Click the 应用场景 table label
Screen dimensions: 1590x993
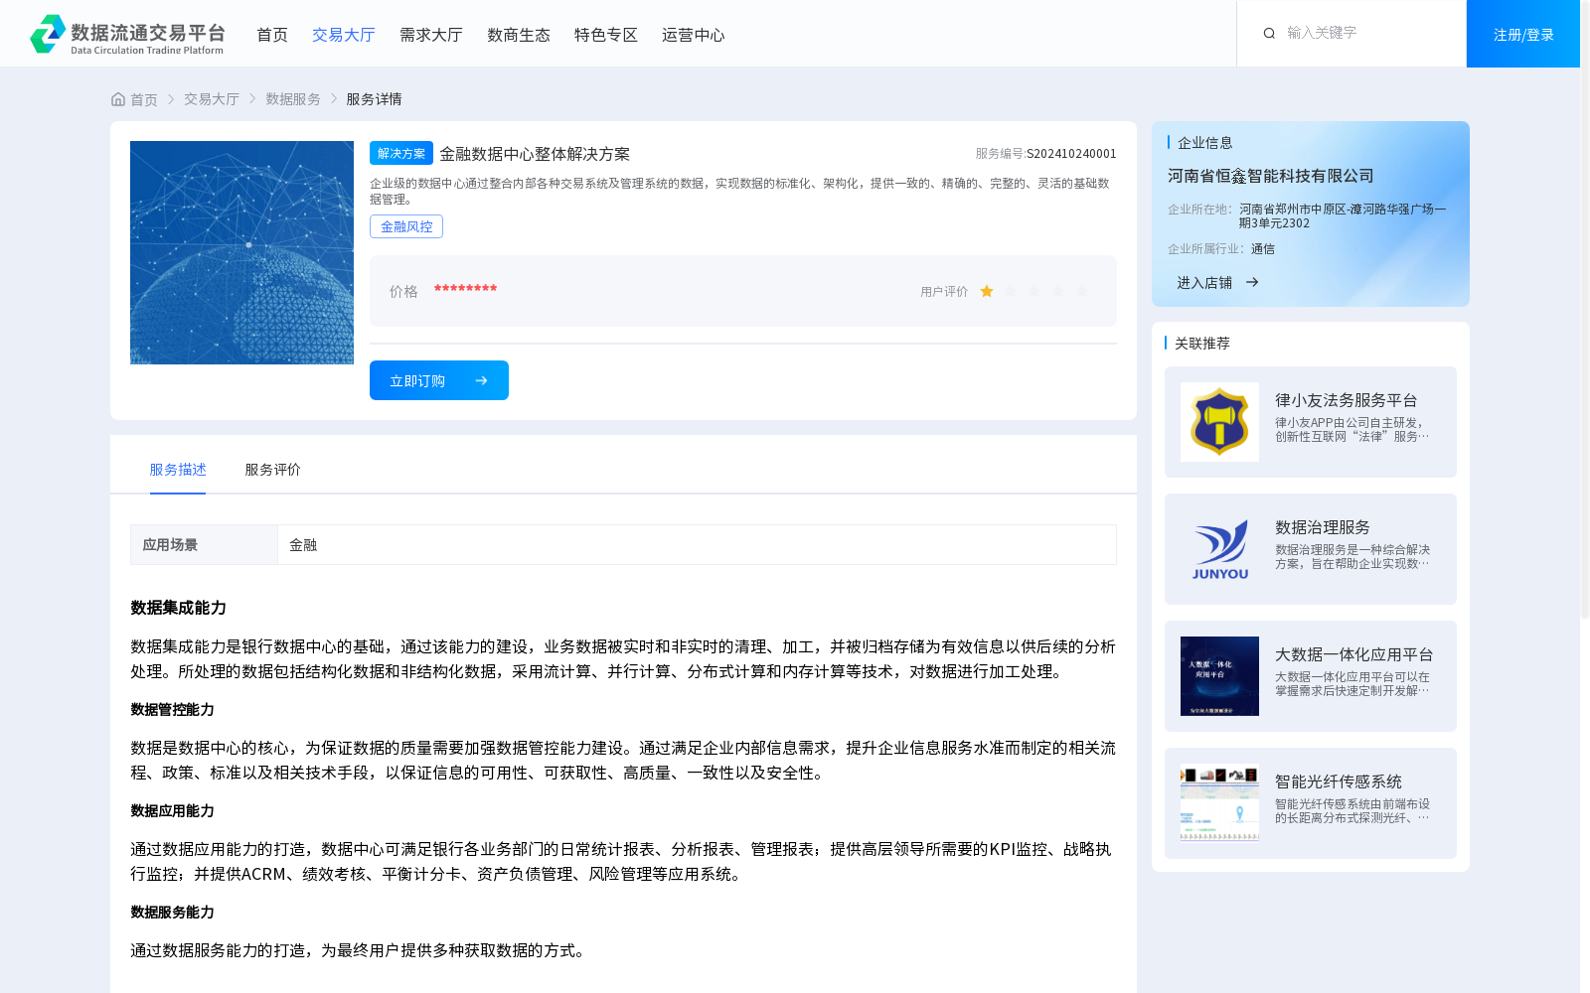point(170,545)
